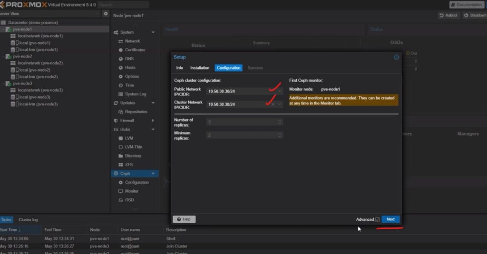The image size is (487, 254).
Task: Click local-lvm (pve-node3) storage icon
Action: (x=15, y=104)
